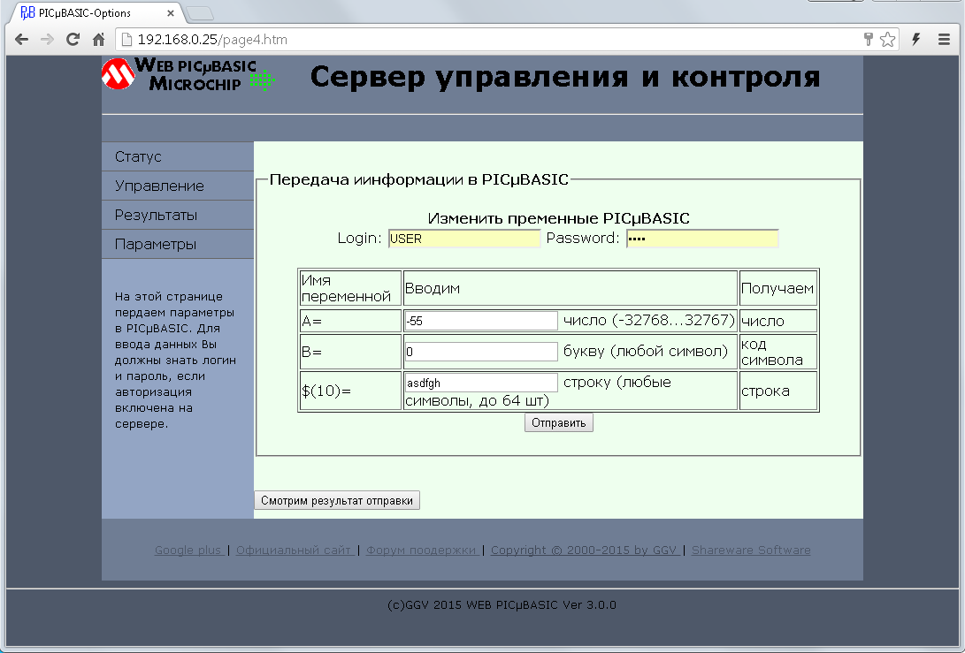Close the PICµBASIC-Options tab

tap(171, 13)
